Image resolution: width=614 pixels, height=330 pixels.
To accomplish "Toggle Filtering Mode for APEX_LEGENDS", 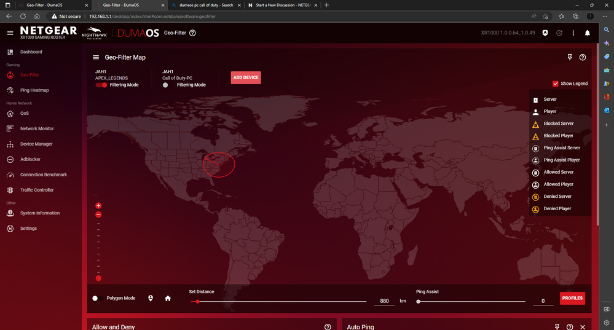I will tap(101, 85).
